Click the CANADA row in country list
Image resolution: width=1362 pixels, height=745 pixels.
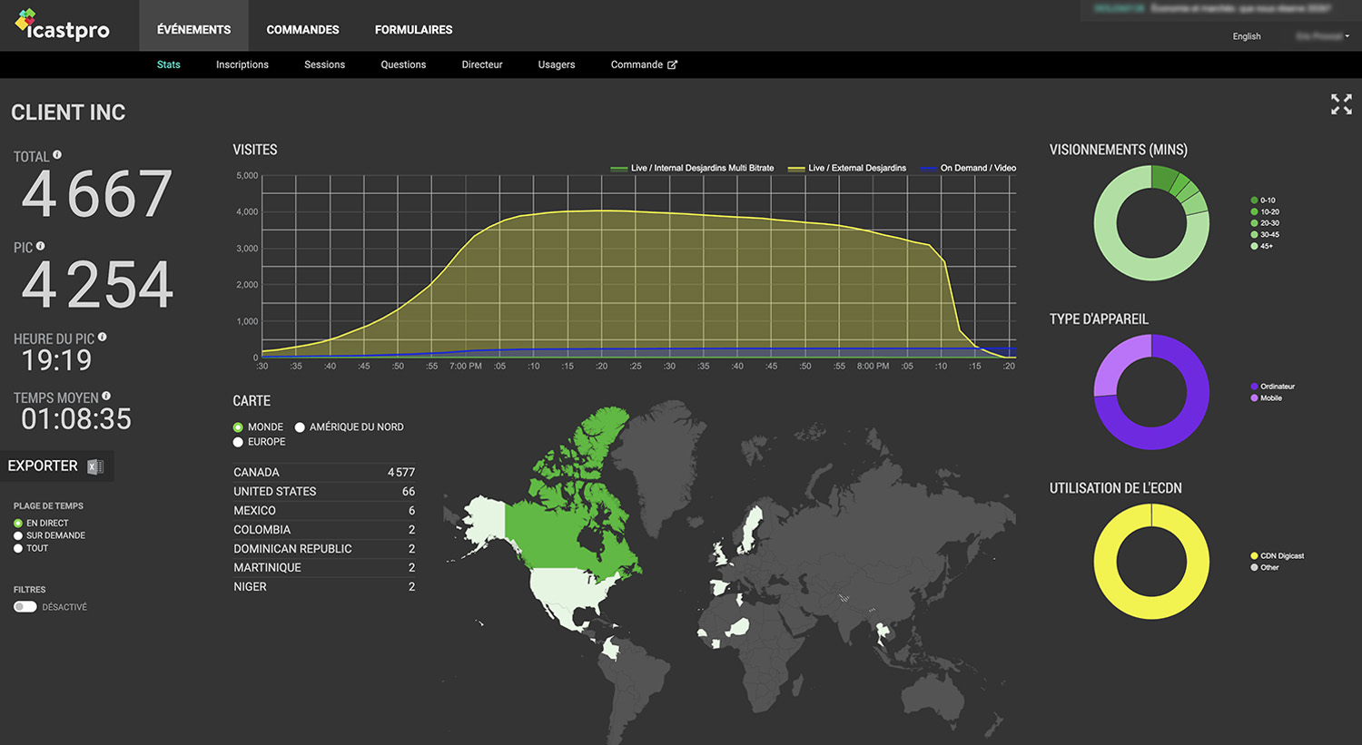point(324,472)
